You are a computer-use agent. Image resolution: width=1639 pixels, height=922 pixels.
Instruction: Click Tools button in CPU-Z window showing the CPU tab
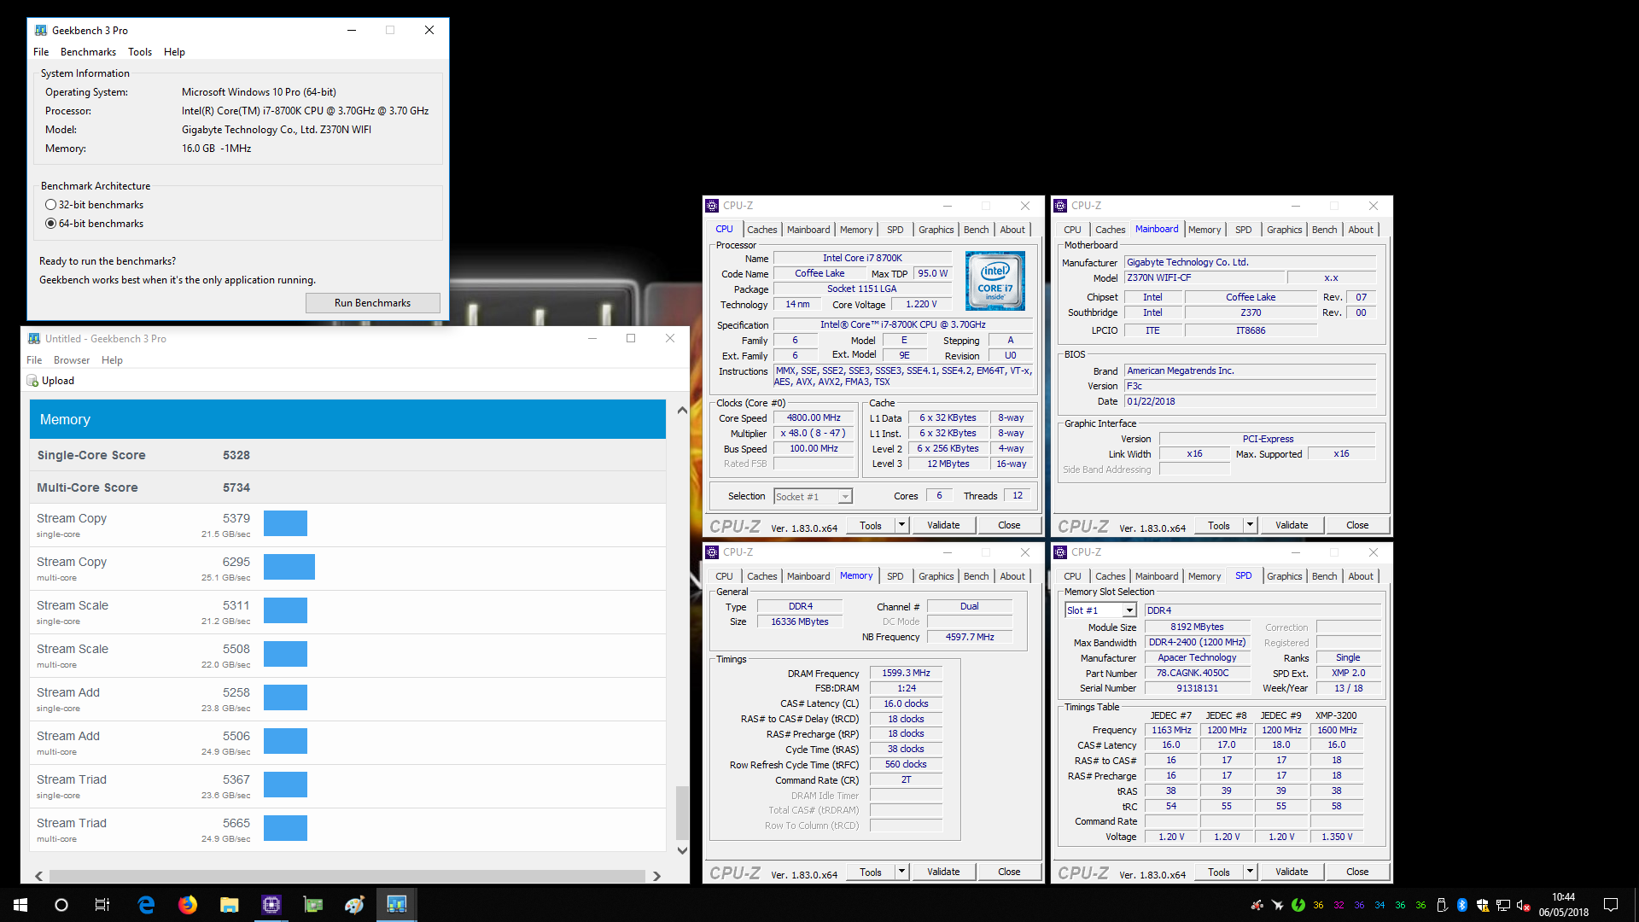871,525
